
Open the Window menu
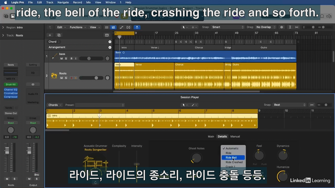tap(110, 2)
